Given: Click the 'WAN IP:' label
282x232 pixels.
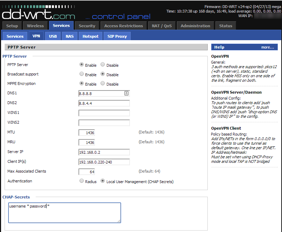Looking at the screenshot, I should 246,16.
